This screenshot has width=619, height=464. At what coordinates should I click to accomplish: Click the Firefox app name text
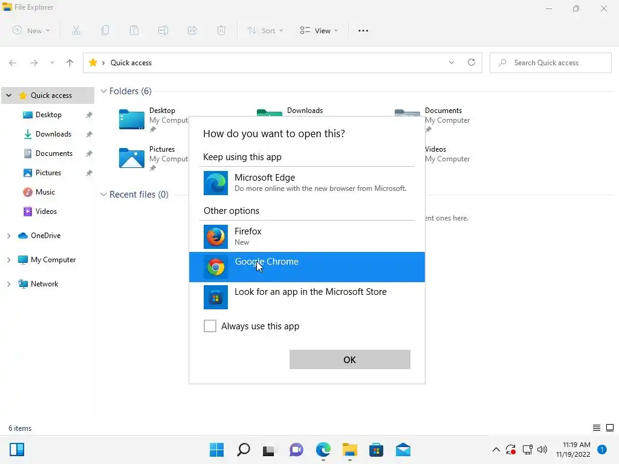[x=248, y=231]
